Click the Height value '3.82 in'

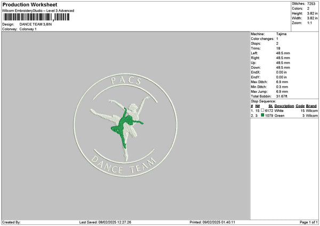pyautogui.click(x=312, y=13)
